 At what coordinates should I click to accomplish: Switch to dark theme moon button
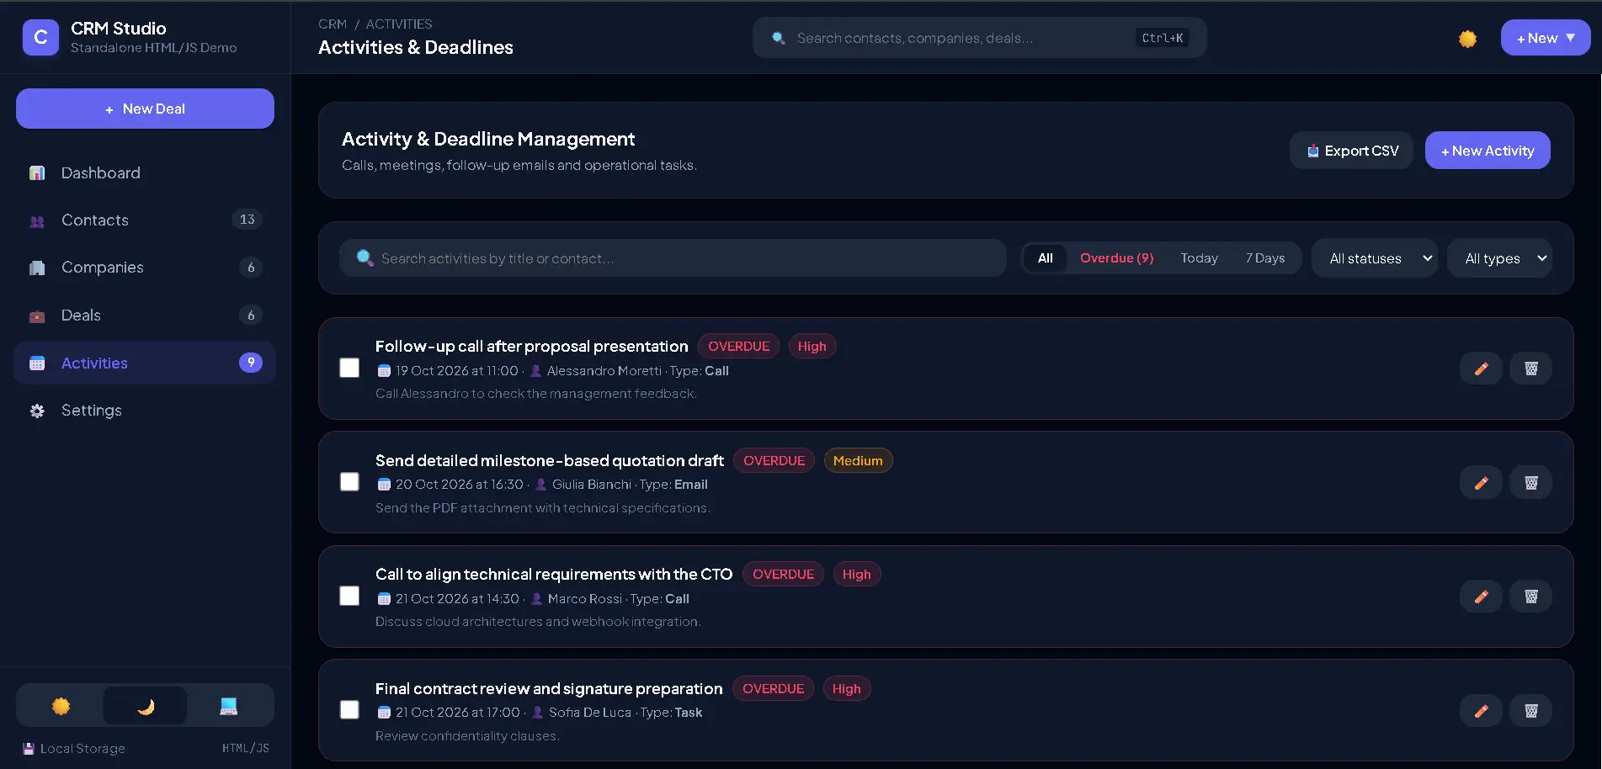145,706
